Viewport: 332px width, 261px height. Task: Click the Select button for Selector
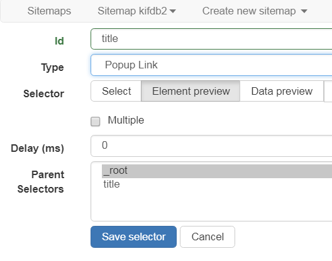click(x=116, y=91)
